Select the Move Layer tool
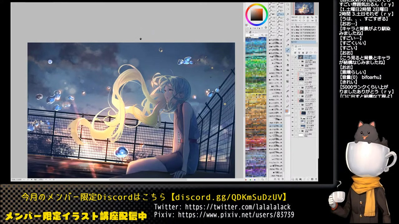Image resolution: width=399 pixels, height=224 pixels. pyautogui.click(x=288, y=19)
